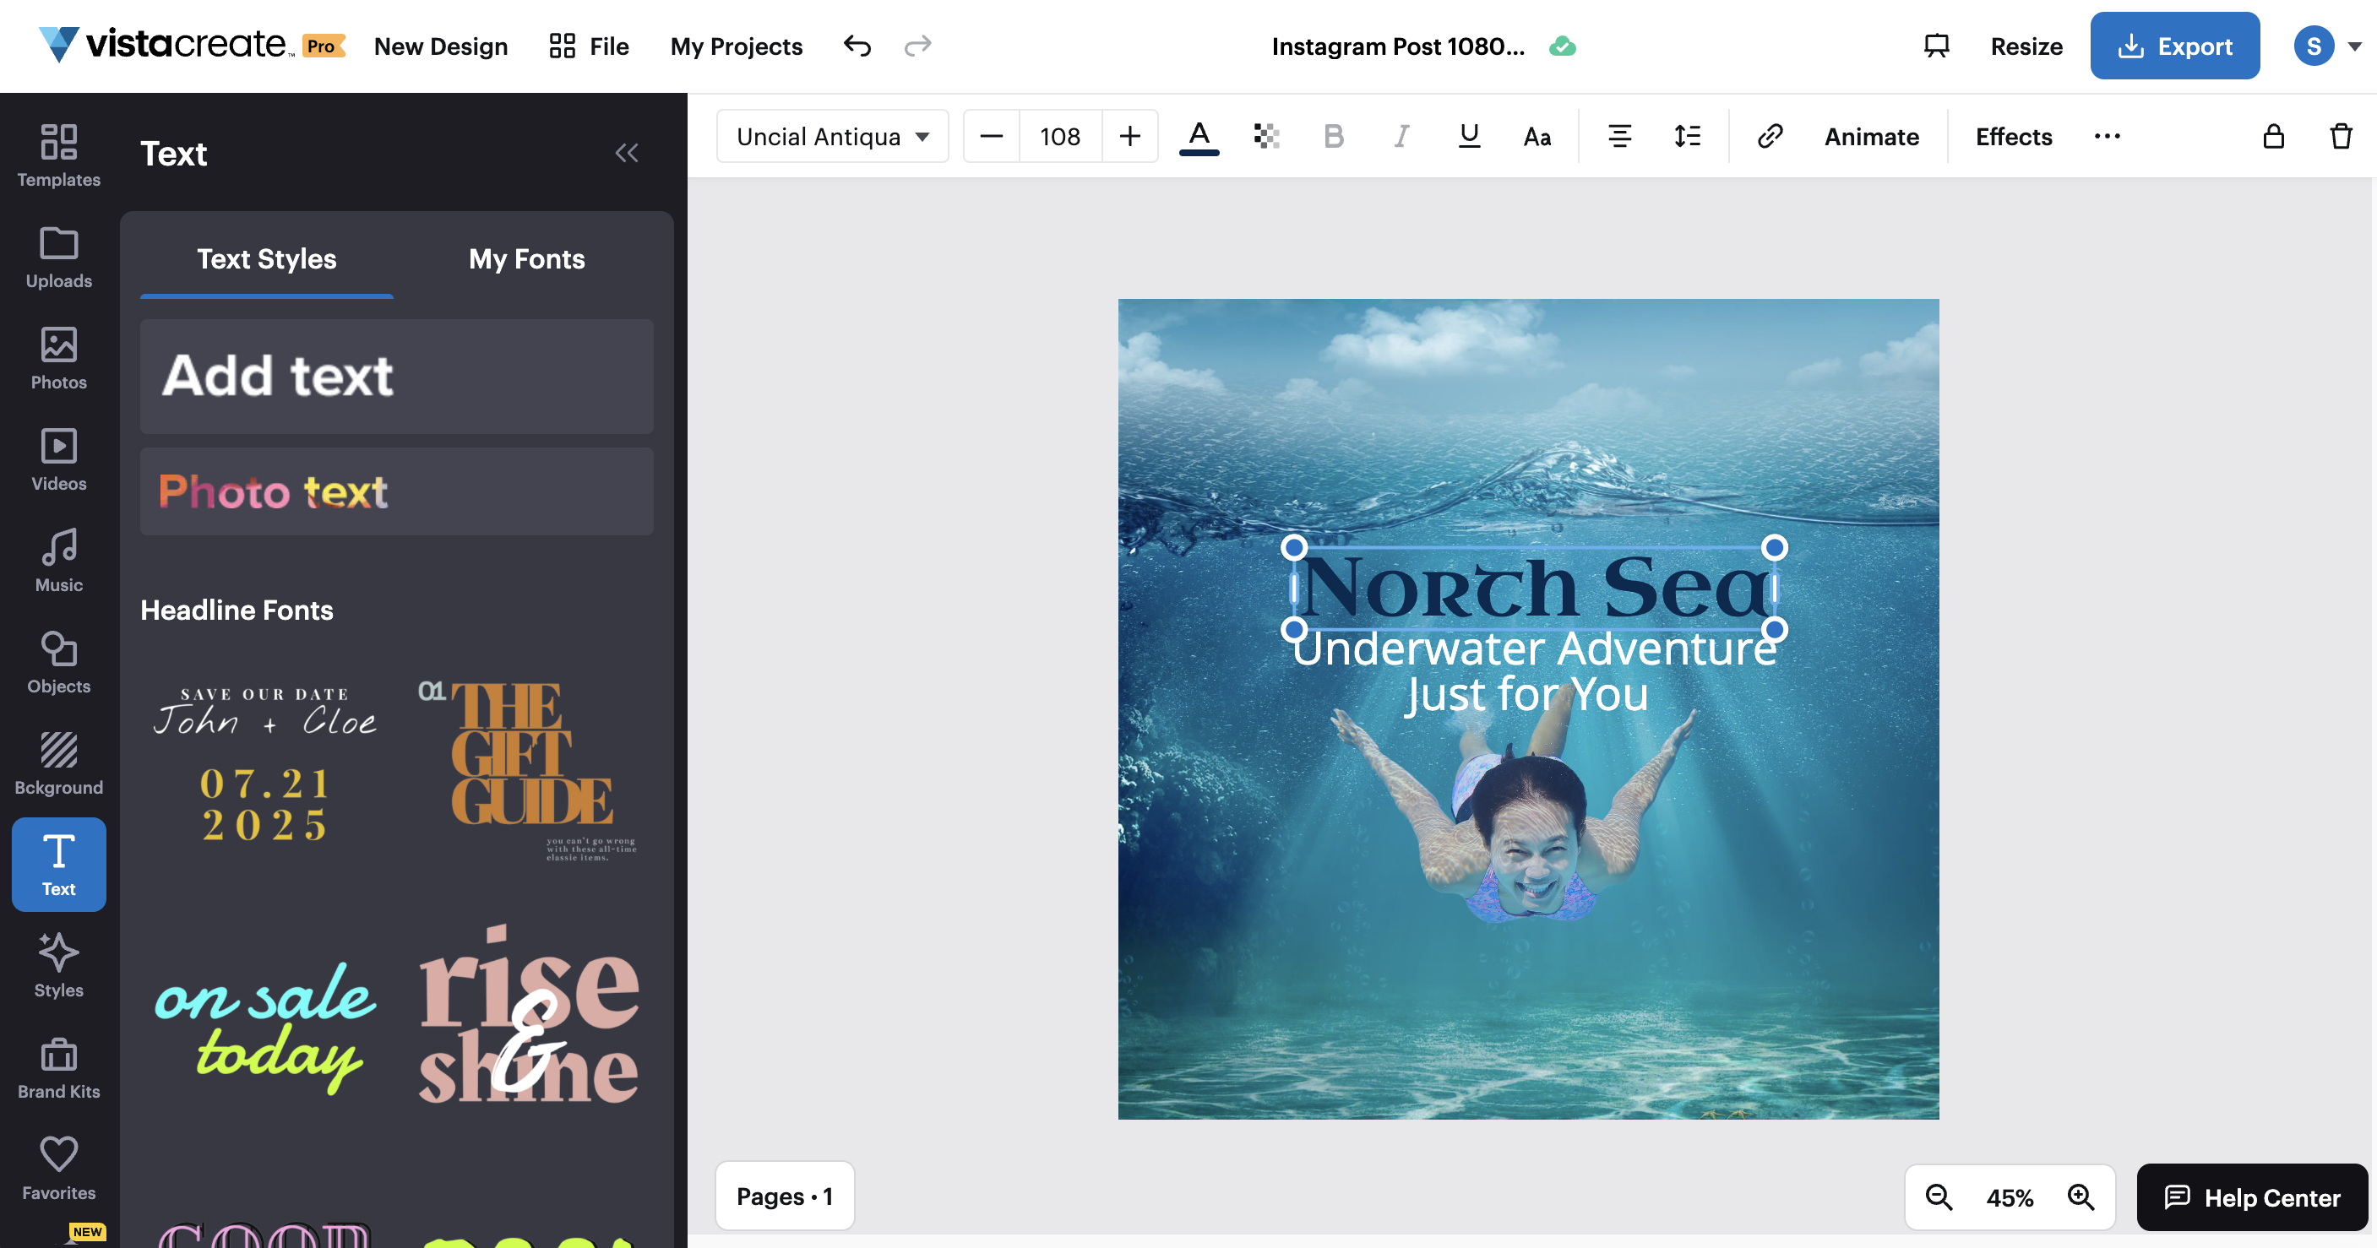
Task: Switch to the Text Styles tab
Action: 267,258
